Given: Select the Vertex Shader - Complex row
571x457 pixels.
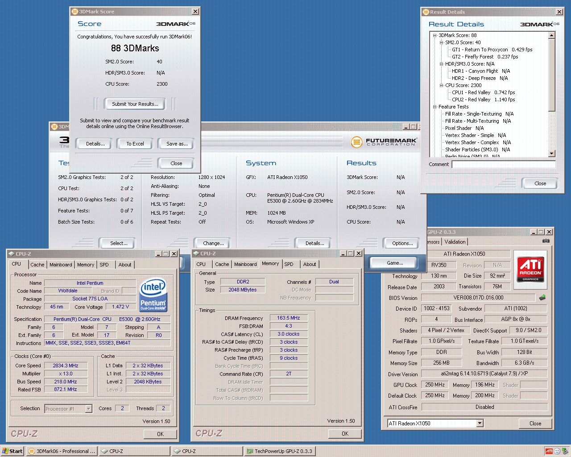Looking at the screenshot, I should click(x=478, y=142).
